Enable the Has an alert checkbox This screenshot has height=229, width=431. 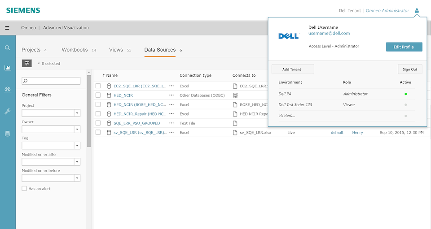(x=24, y=188)
